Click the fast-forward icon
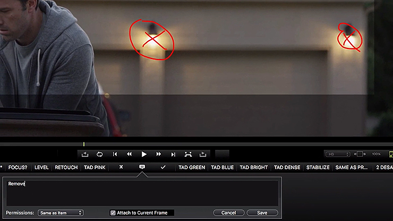Screen dimensions: 393x221 [x=158, y=154]
